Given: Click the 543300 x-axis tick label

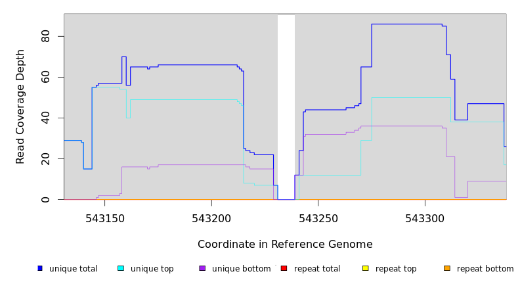Looking at the screenshot, I should click(425, 218).
